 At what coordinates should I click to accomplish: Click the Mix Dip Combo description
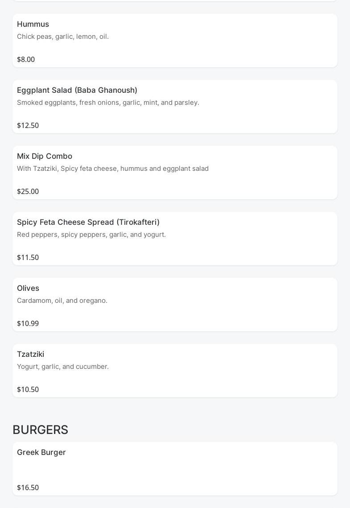[113, 169]
